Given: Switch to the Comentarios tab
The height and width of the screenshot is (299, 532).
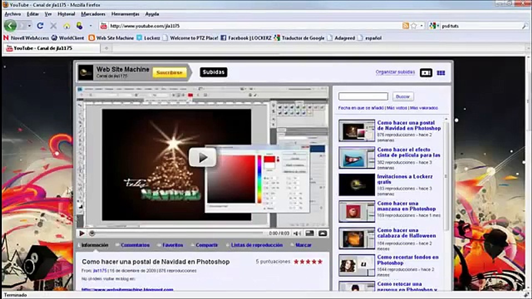Looking at the screenshot, I should pyautogui.click(x=135, y=245).
